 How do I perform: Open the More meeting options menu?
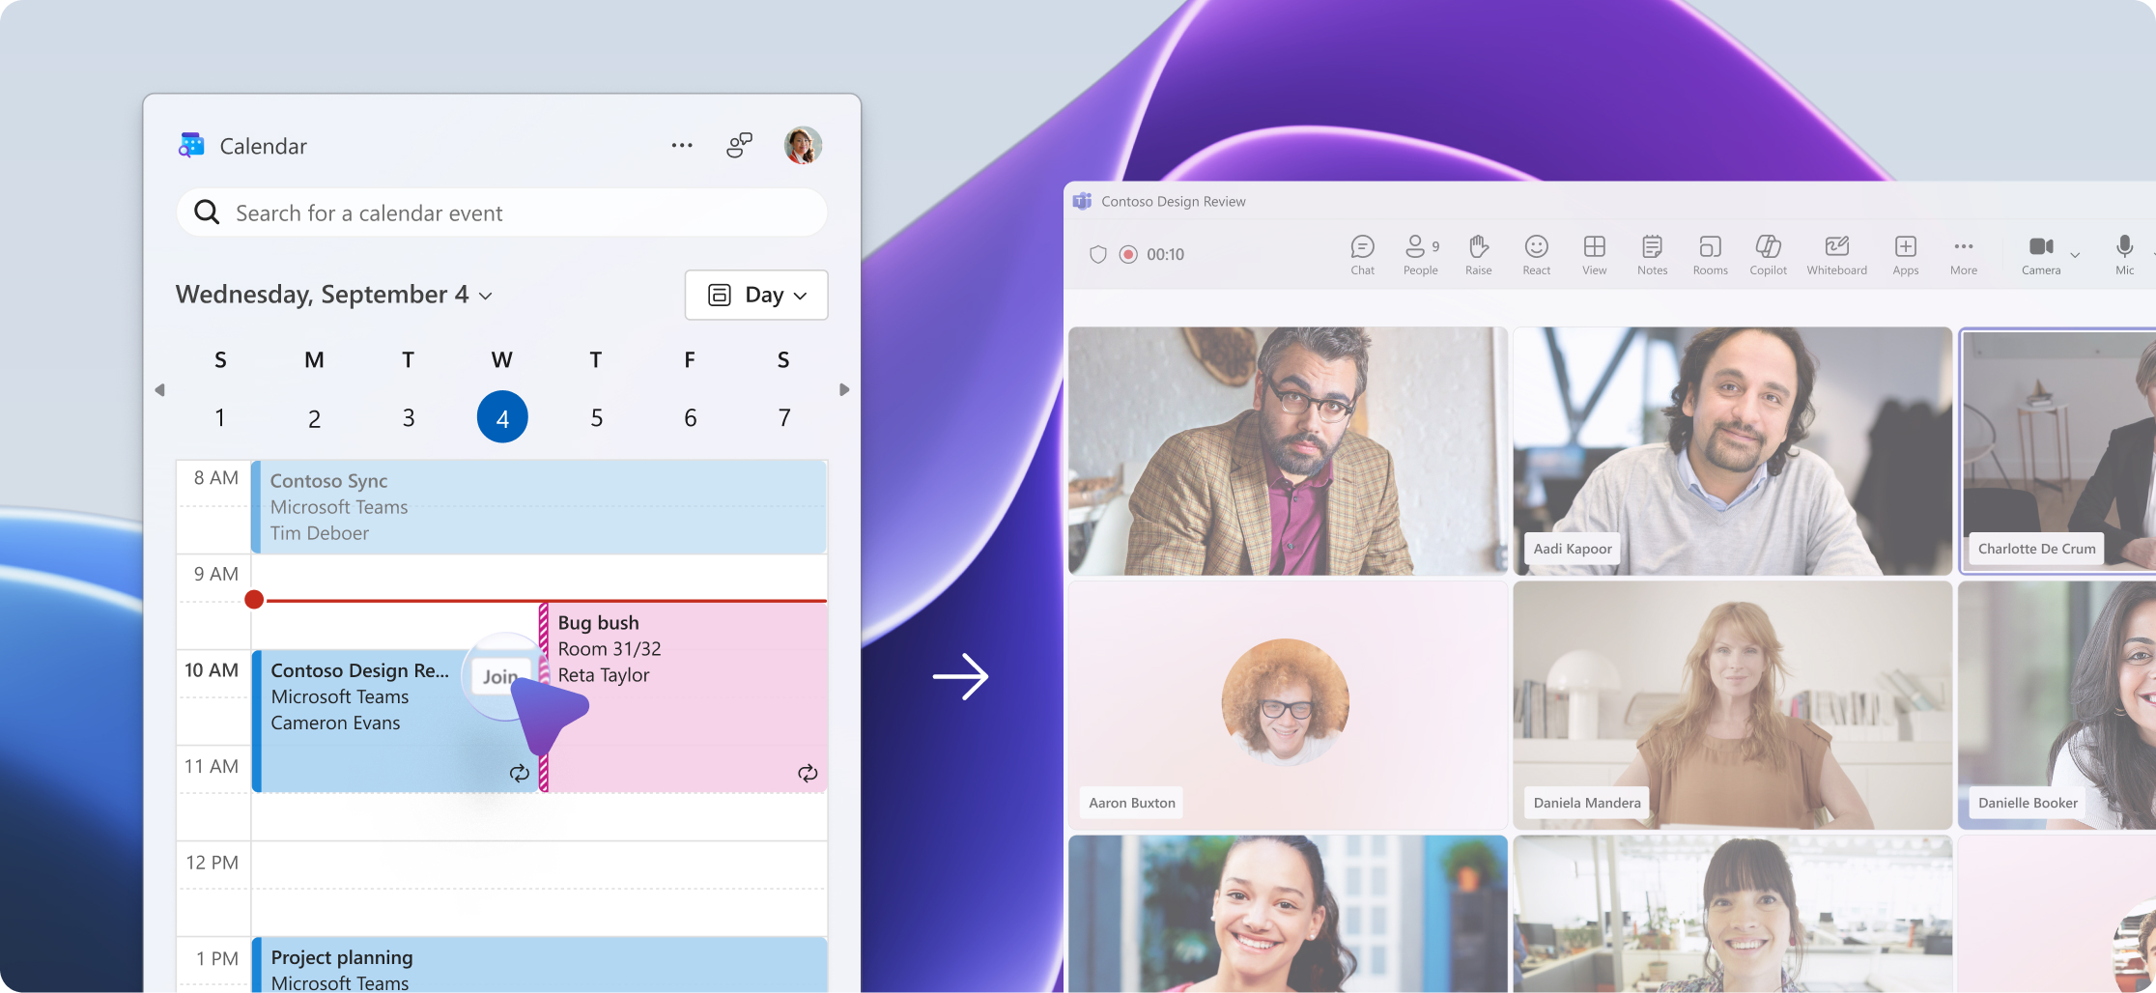pyautogui.click(x=1963, y=255)
